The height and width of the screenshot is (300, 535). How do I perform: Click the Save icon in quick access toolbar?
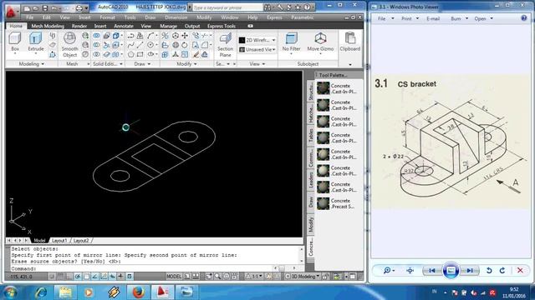pyautogui.click(x=44, y=7)
